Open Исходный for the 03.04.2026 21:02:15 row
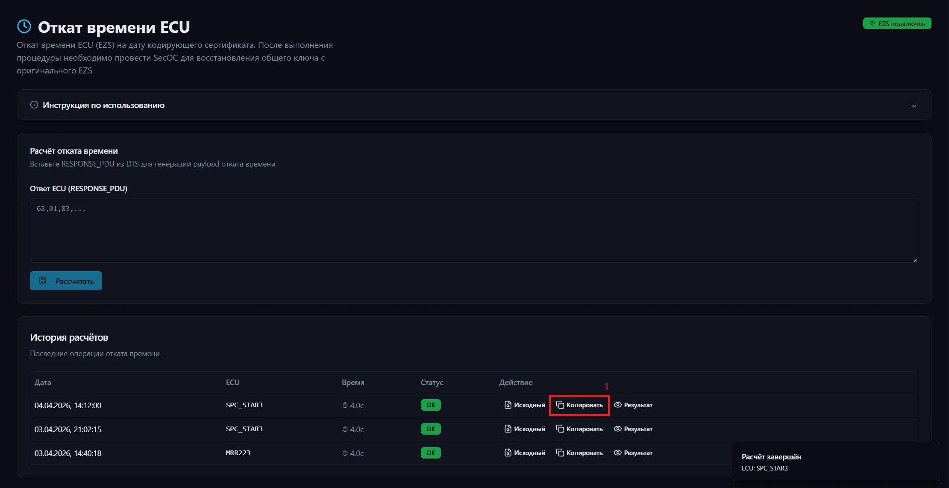This screenshot has height=488, width=949. point(525,429)
